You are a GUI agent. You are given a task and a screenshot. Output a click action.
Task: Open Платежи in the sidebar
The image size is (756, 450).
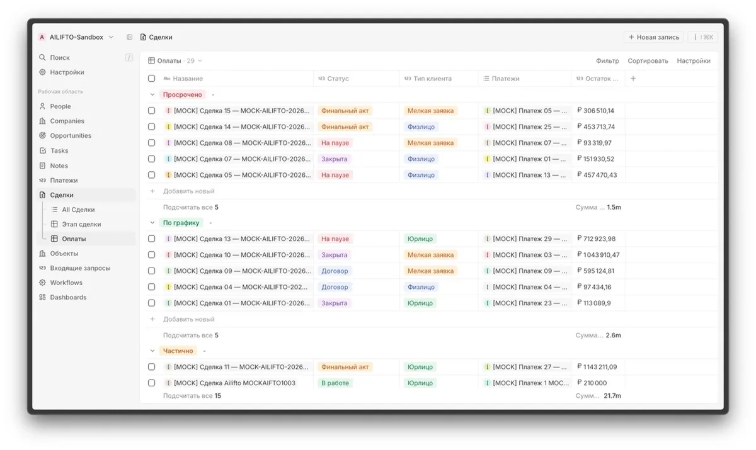point(64,181)
